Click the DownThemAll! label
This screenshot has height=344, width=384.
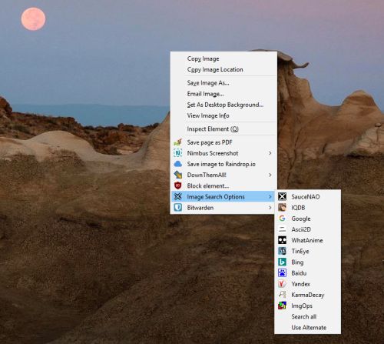[207, 175]
